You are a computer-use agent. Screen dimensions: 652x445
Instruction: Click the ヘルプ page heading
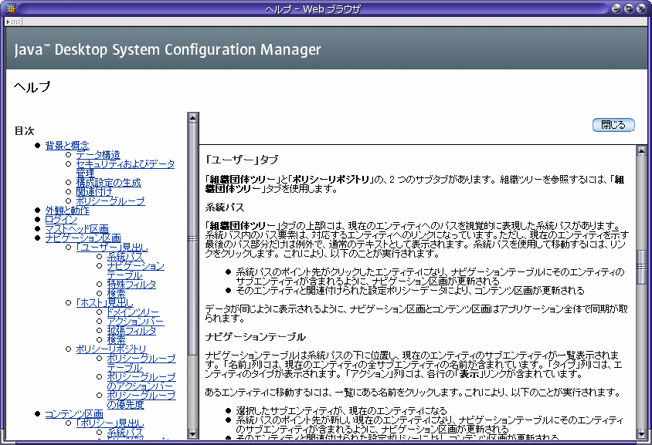click(32, 86)
